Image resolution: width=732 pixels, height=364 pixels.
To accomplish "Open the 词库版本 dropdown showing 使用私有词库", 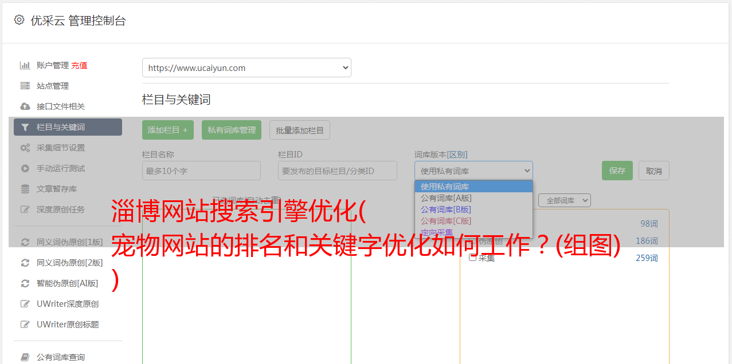I will click(473, 171).
